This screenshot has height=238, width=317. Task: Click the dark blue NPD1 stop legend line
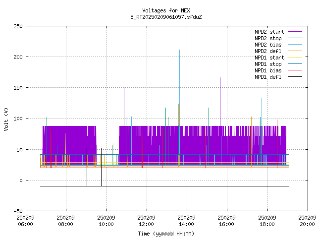(x=295, y=64)
